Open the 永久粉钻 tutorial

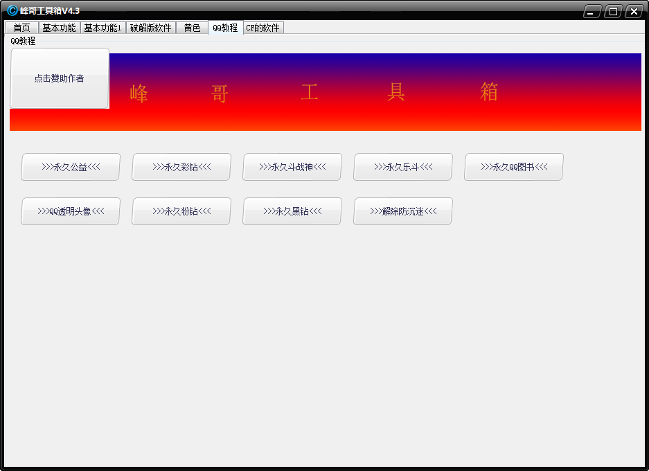pos(181,211)
